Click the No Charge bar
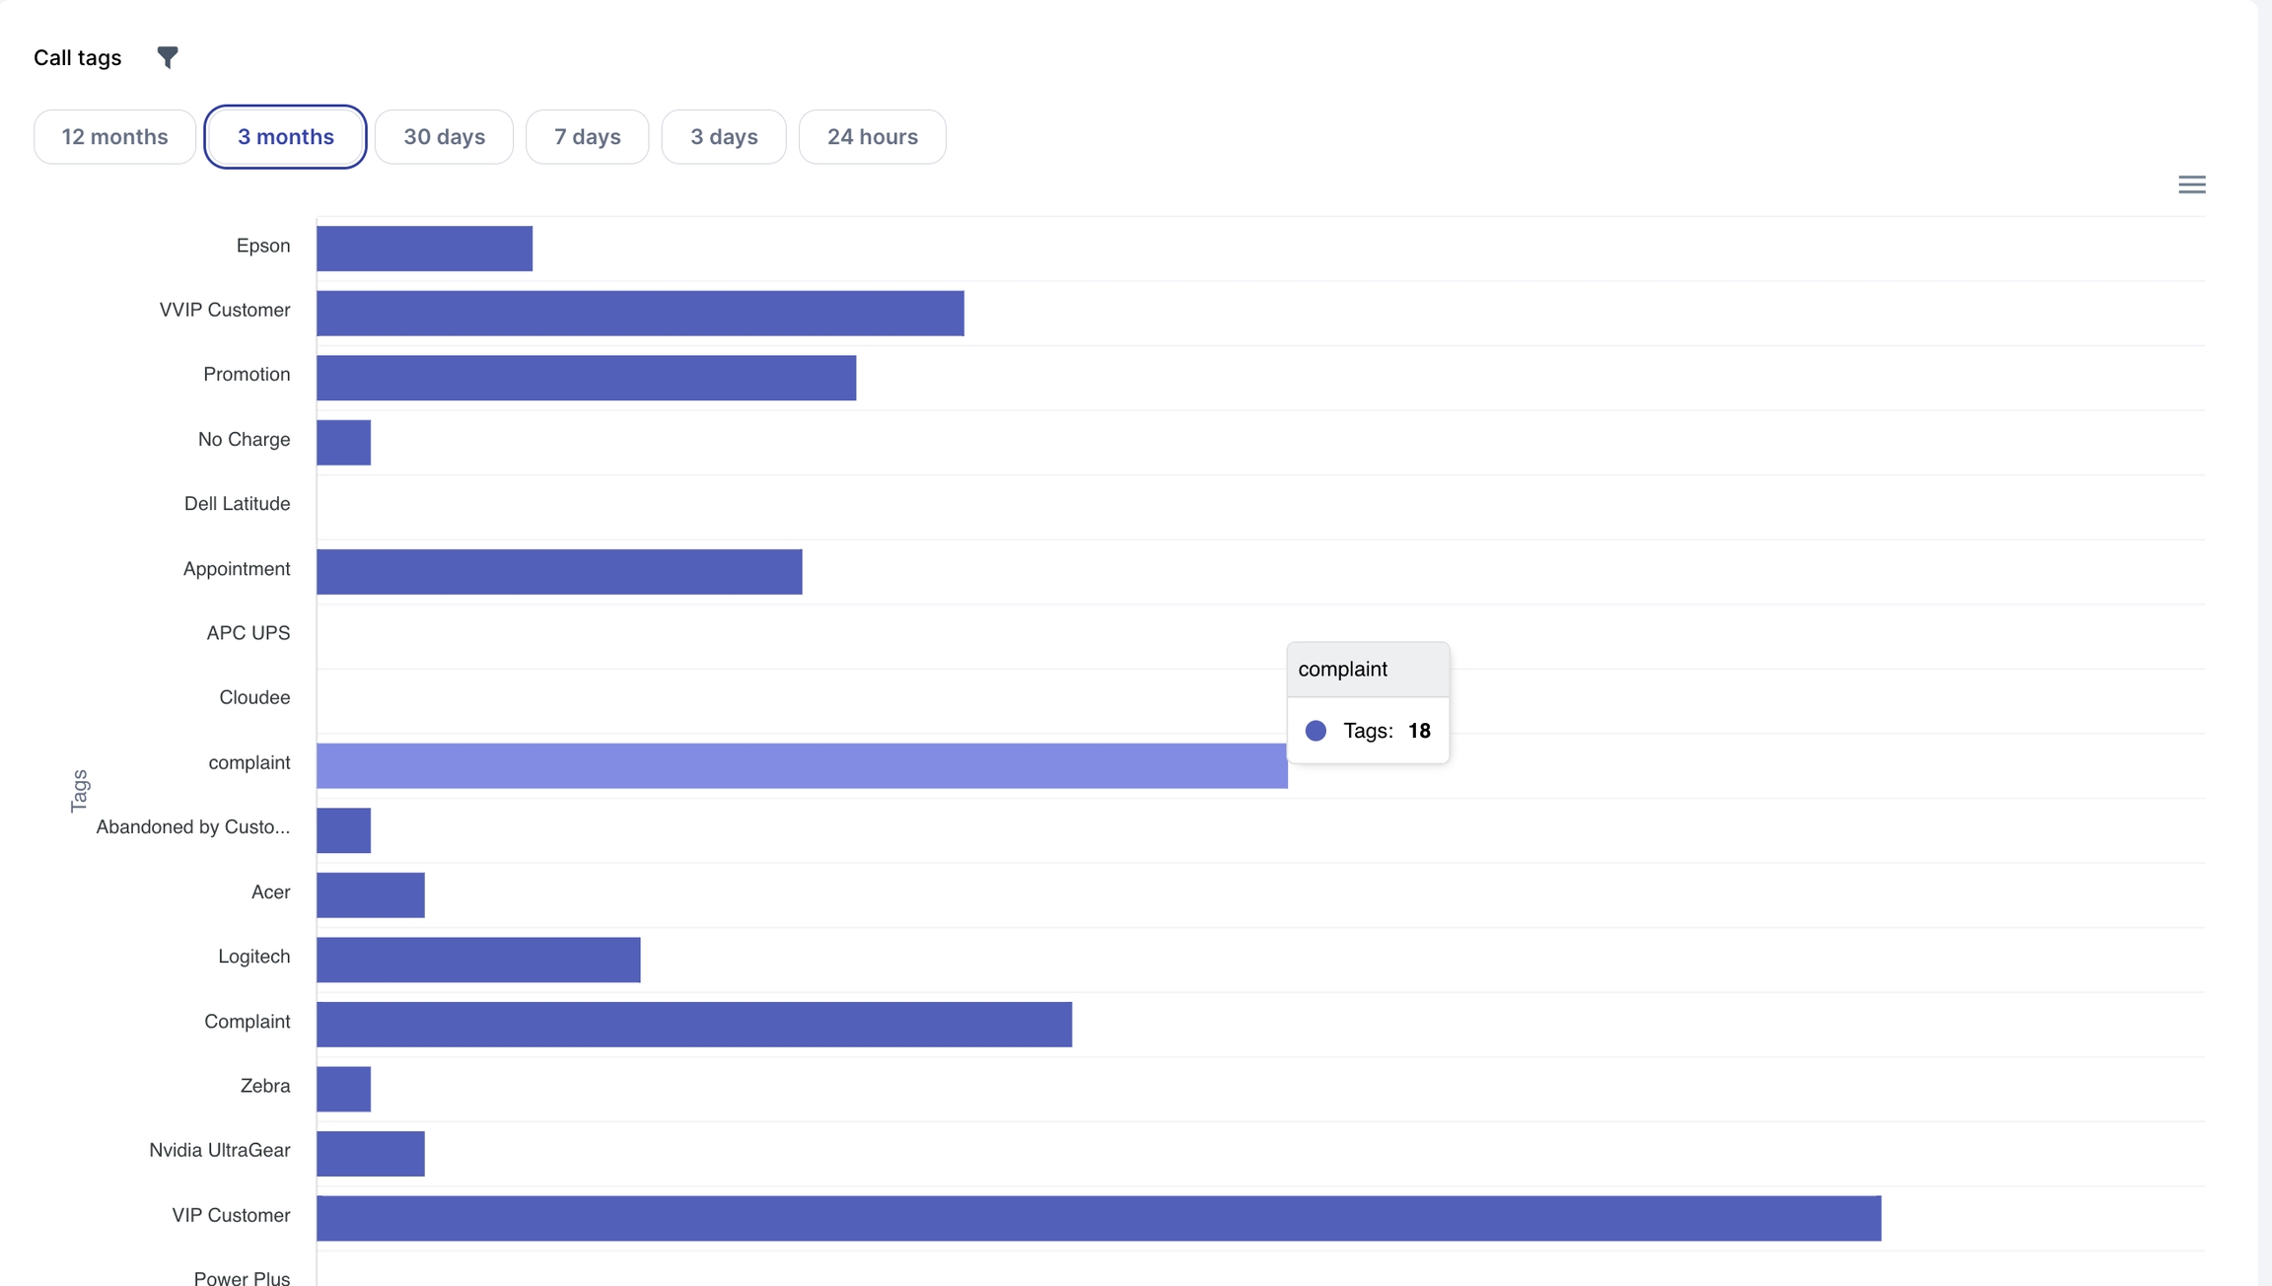 point(343,443)
